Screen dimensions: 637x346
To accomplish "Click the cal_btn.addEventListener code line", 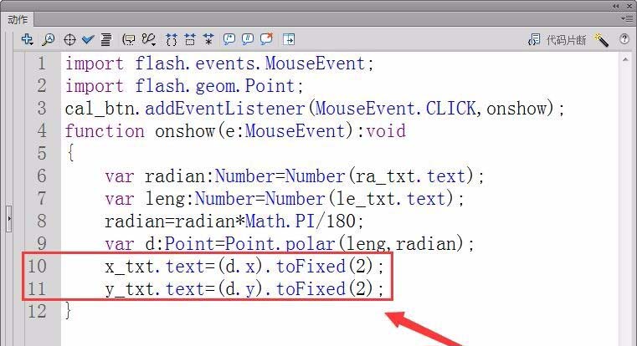I will pyautogui.click(x=315, y=109).
